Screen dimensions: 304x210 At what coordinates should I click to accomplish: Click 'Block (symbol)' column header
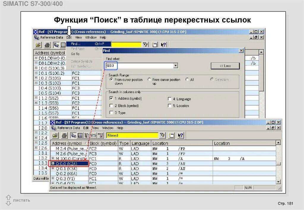103,143
